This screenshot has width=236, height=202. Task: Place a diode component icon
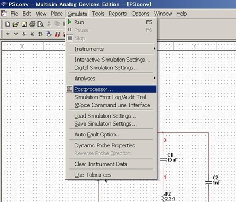click(x=24, y=34)
